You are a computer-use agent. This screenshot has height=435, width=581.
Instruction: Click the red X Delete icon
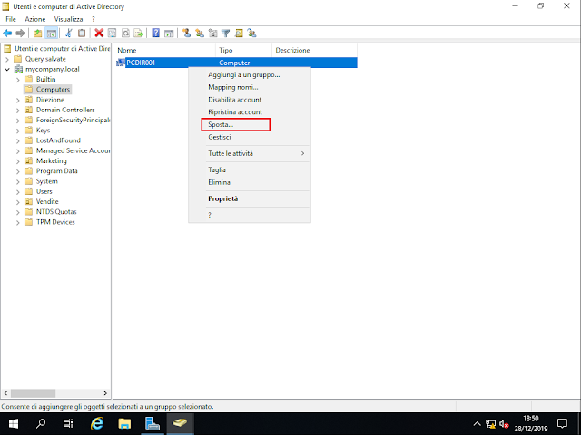click(x=99, y=34)
